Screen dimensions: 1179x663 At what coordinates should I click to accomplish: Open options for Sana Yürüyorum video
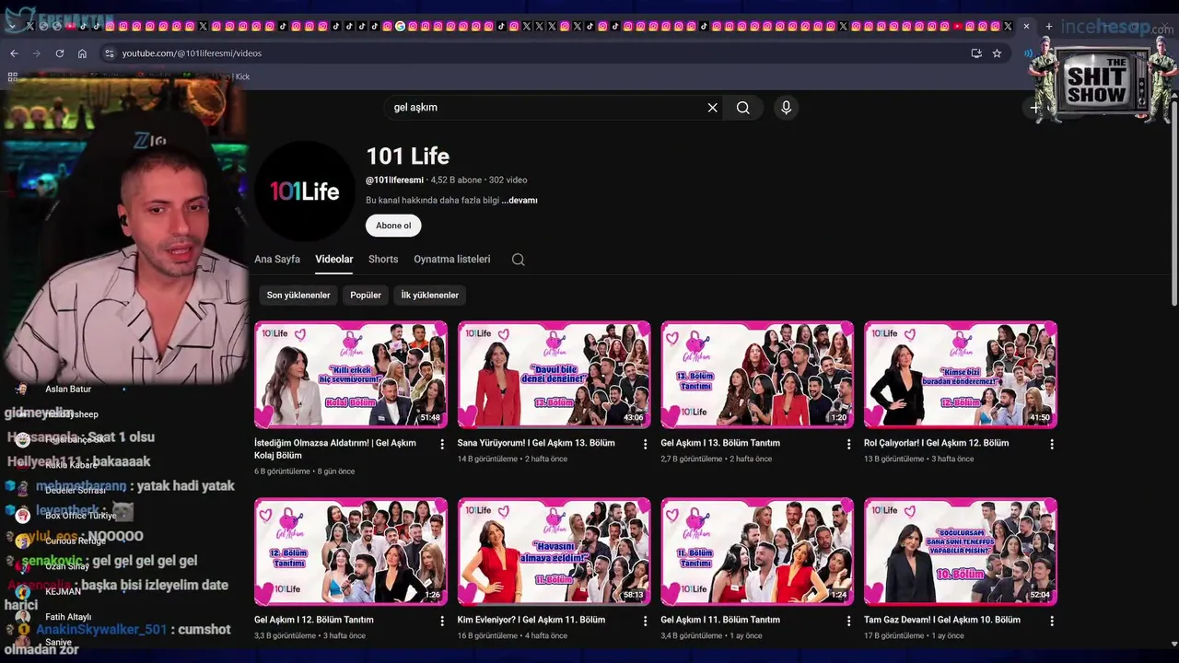646,444
